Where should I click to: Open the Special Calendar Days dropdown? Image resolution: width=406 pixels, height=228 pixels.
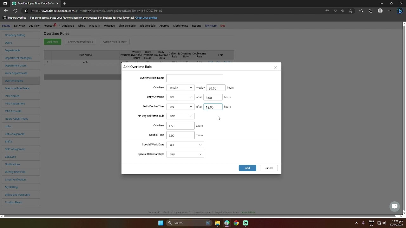[x=185, y=154]
